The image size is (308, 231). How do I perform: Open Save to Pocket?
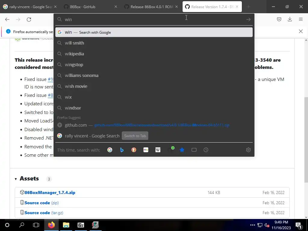(x=279, y=19)
